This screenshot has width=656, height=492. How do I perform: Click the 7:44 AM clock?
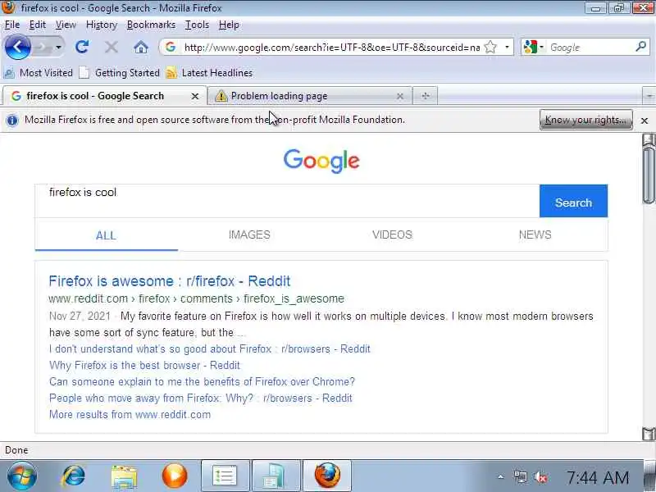[598, 477]
